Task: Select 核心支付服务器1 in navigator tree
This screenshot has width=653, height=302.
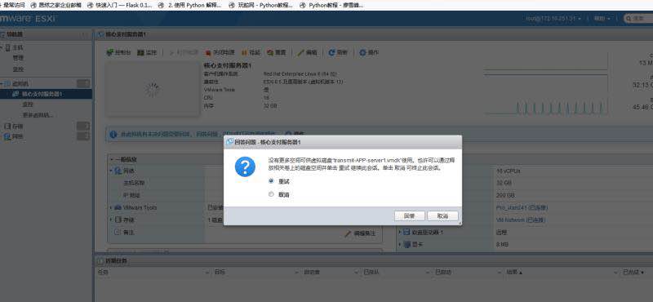Action: pos(42,94)
